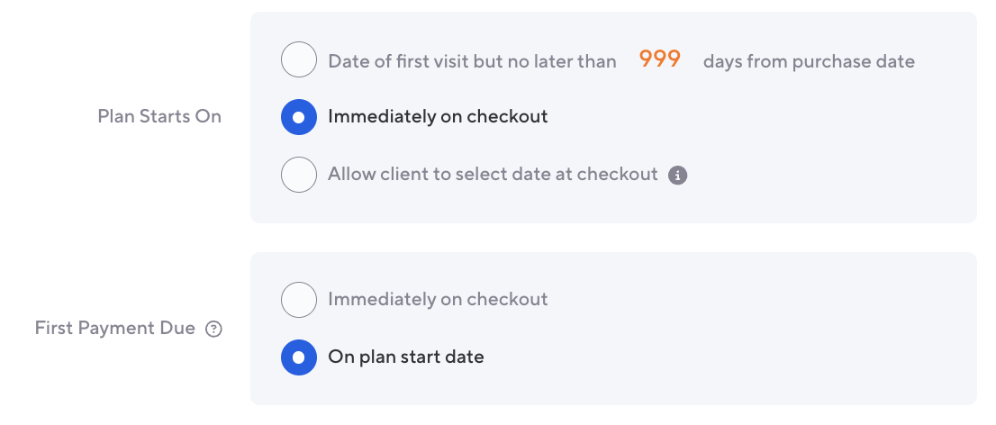Click the 'days from purchase date' text
The height and width of the screenshot is (425, 996).
[x=809, y=61]
